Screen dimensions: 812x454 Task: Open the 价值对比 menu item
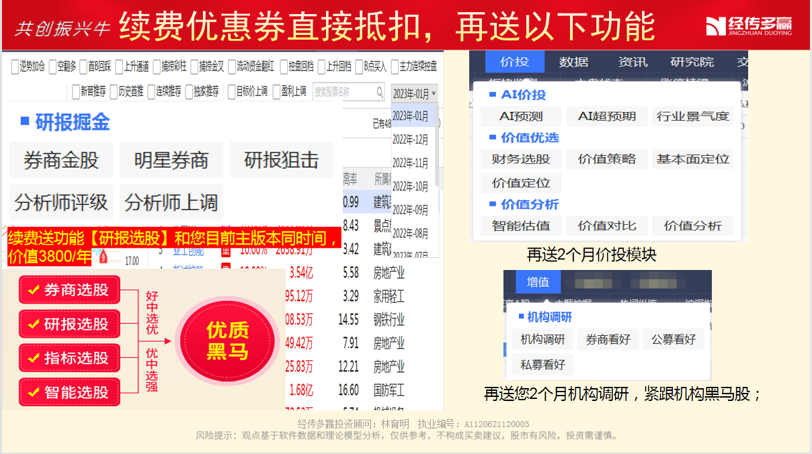click(607, 226)
